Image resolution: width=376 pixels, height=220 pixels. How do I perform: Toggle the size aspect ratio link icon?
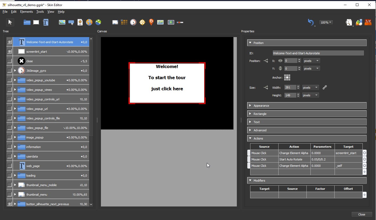tap(324, 87)
